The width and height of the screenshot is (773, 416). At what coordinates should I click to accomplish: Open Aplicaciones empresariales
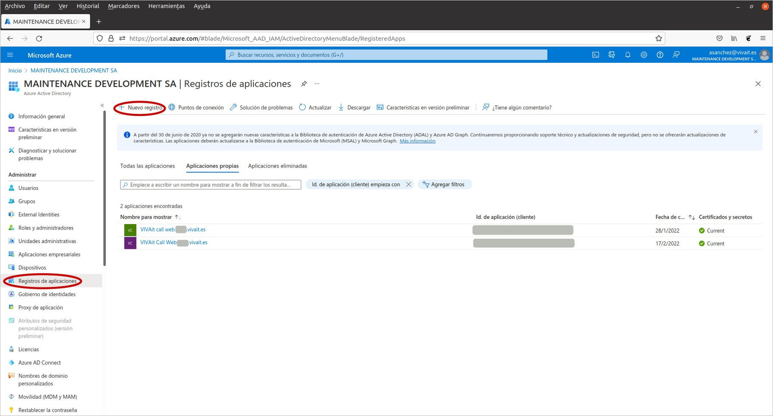49,255
